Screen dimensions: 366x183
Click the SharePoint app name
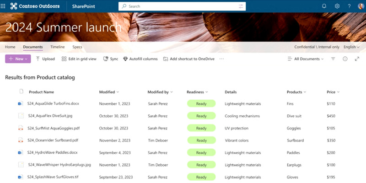[84, 6]
